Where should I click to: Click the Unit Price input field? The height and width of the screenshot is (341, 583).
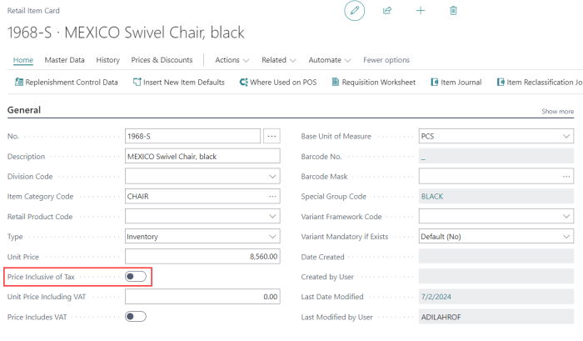tap(203, 257)
